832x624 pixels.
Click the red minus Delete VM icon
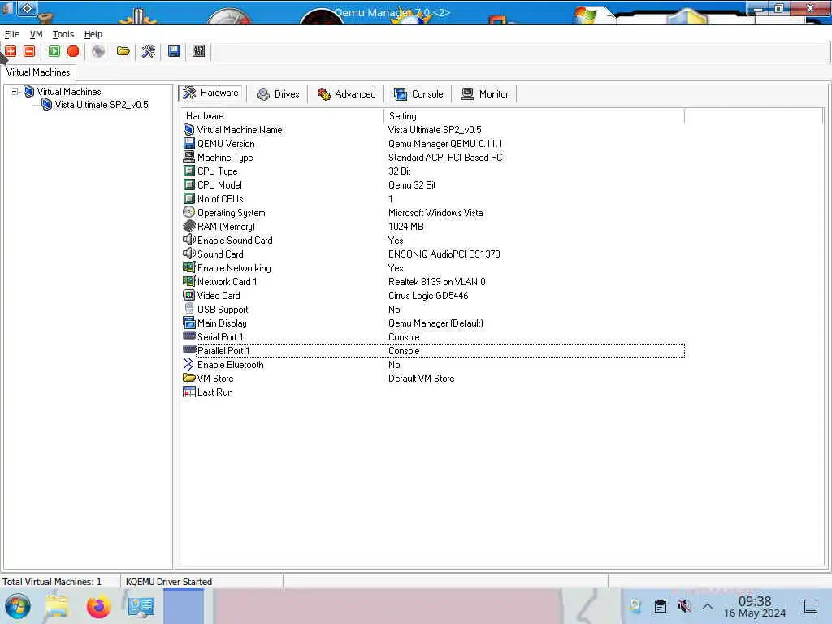click(30, 51)
